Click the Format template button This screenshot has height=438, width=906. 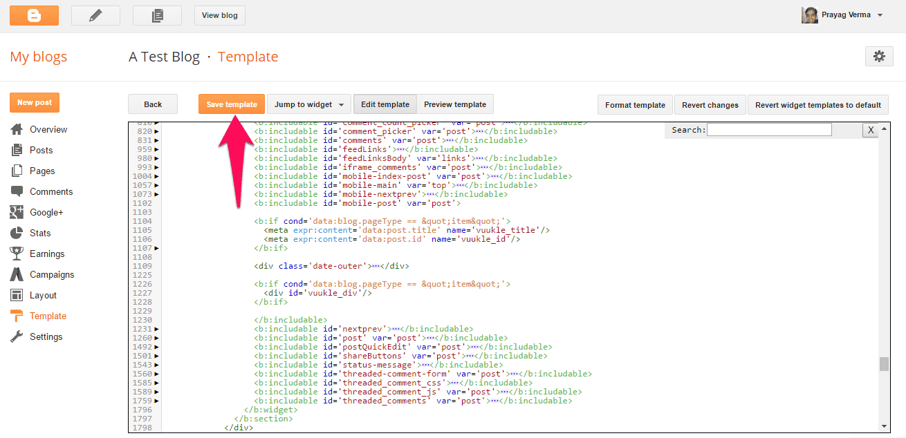[x=635, y=105]
